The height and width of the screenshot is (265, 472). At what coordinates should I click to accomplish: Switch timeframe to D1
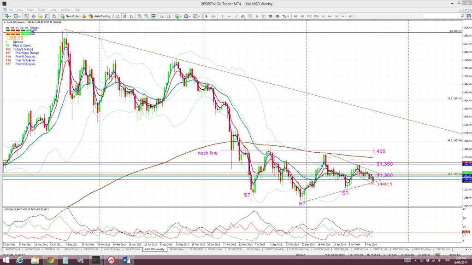(336, 16)
